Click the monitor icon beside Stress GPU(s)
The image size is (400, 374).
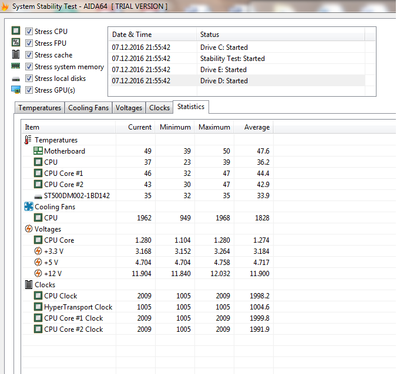click(x=16, y=90)
